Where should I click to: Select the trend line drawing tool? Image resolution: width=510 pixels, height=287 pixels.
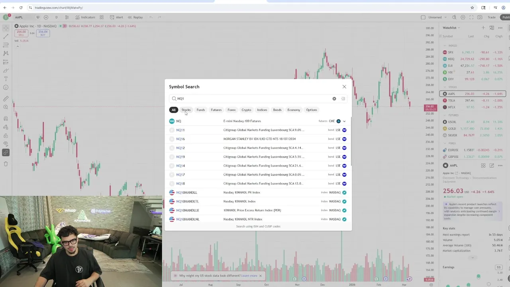click(6, 36)
